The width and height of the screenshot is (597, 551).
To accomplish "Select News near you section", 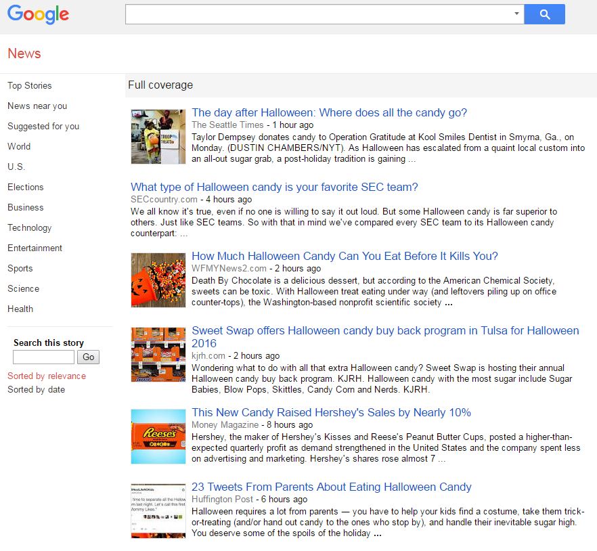I will 37,106.
